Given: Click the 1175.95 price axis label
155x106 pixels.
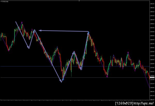Looking at the screenshot, I should [152, 68].
